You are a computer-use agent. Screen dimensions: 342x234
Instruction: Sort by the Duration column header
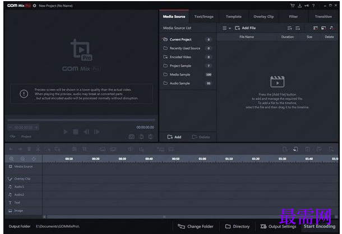pos(287,37)
